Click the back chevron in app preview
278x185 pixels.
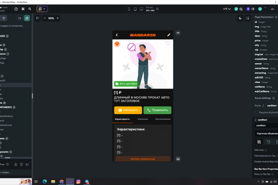click(x=117, y=35)
